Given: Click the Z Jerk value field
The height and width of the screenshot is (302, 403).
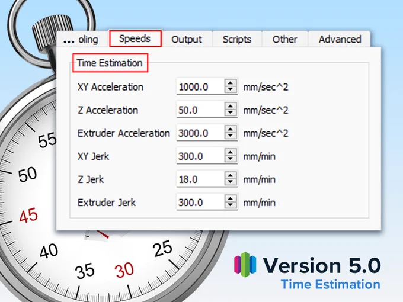Looking at the screenshot, I should click(200, 179).
